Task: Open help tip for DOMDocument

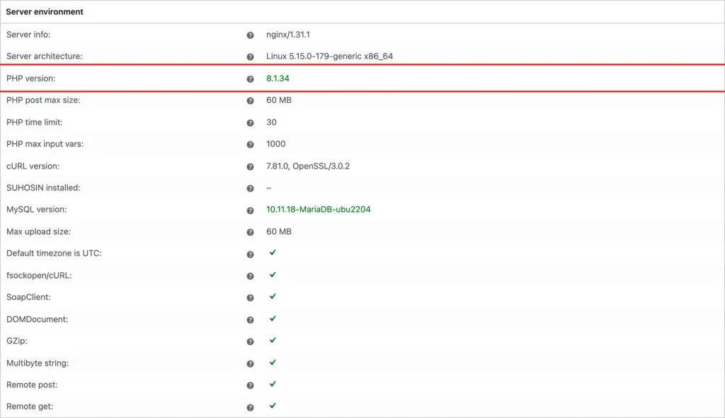Action: pyautogui.click(x=250, y=320)
